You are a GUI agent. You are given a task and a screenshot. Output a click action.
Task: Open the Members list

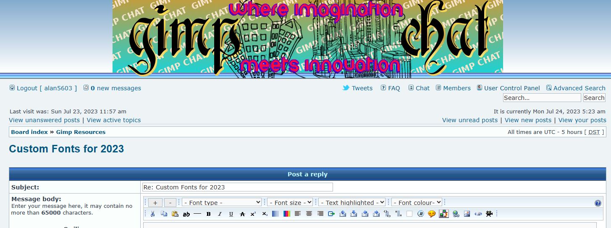coord(453,88)
